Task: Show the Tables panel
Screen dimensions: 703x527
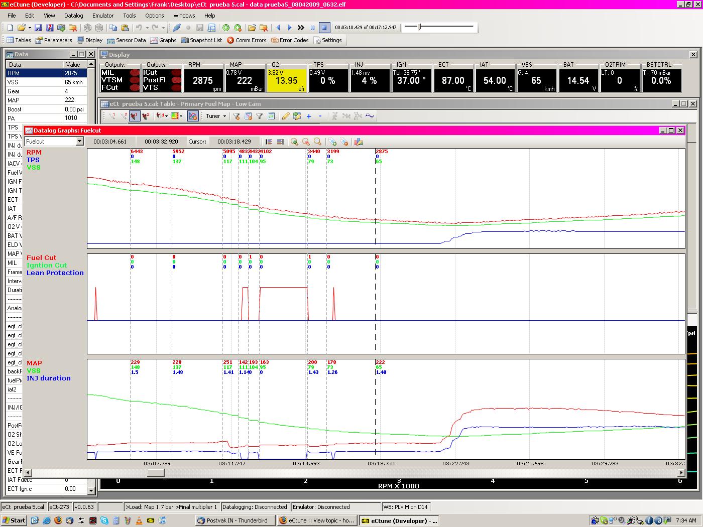Action: pos(19,40)
